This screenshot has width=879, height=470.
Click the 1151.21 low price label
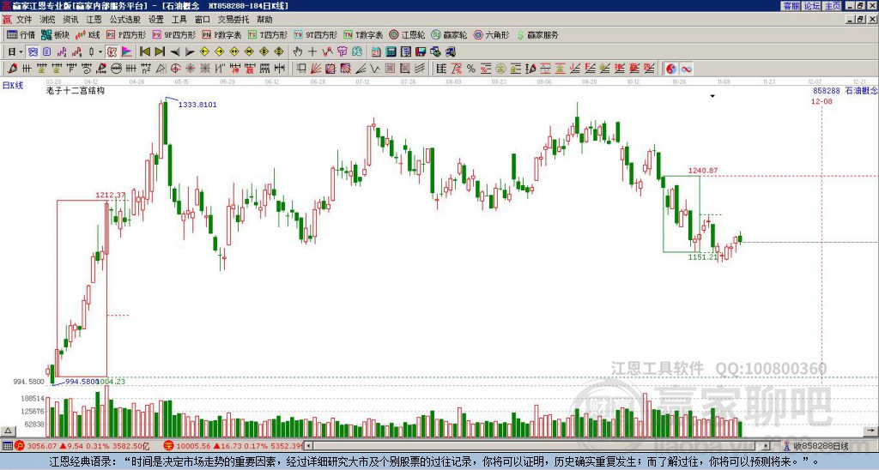[x=703, y=257]
